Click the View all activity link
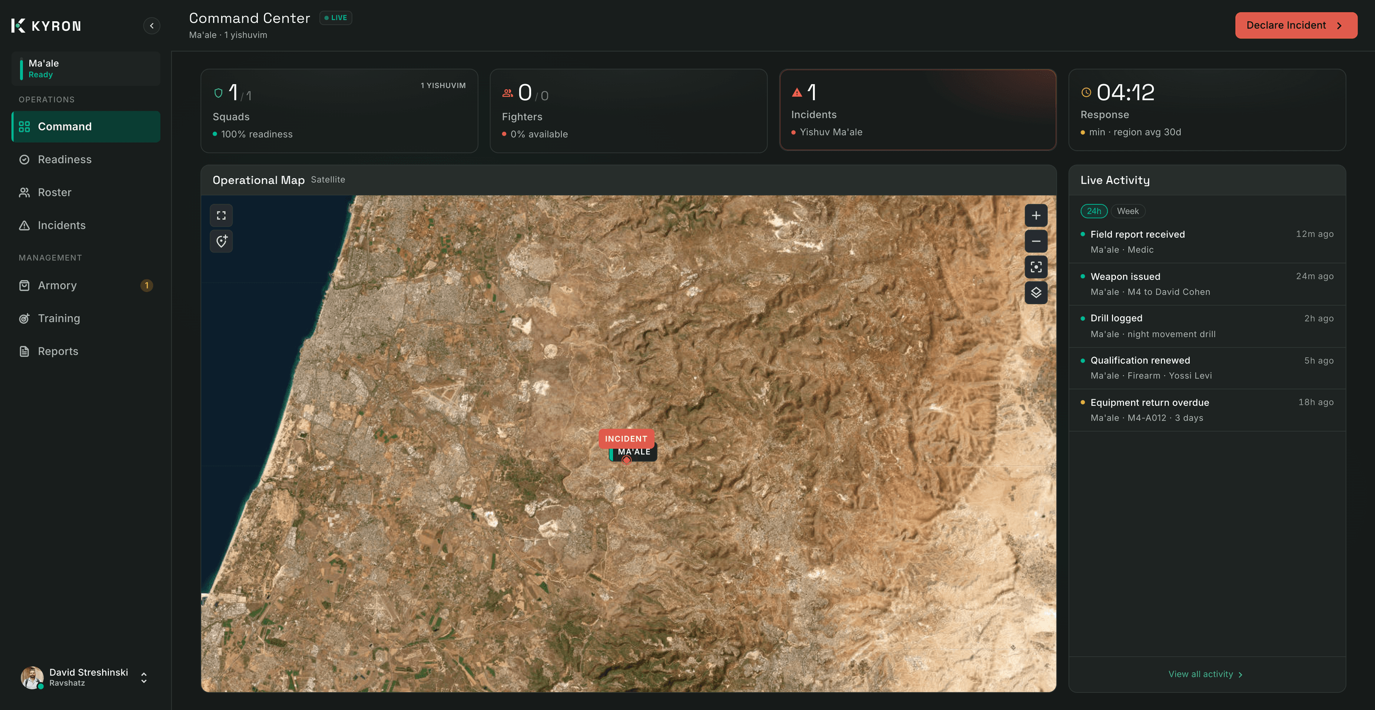The width and height of the screenshot is (1375, 710). 1205,674
